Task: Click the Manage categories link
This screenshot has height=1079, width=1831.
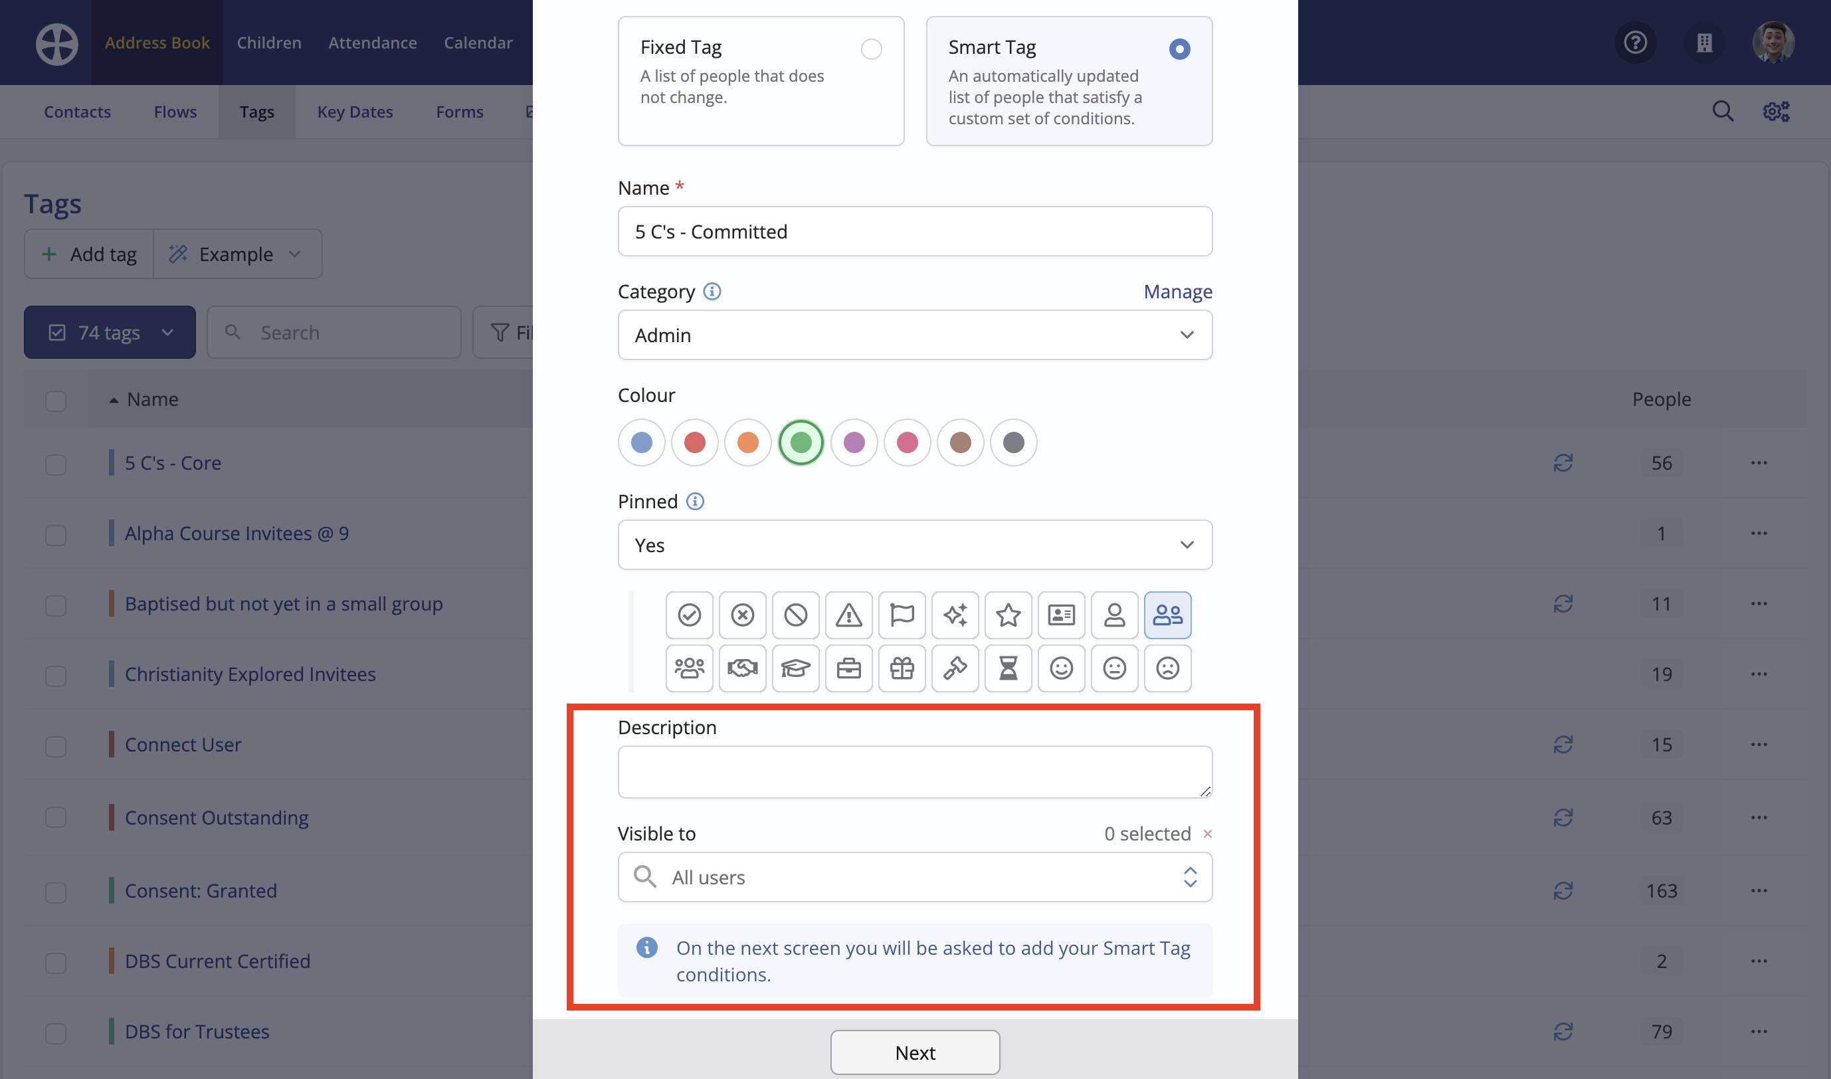Action: pos(1177,292)
